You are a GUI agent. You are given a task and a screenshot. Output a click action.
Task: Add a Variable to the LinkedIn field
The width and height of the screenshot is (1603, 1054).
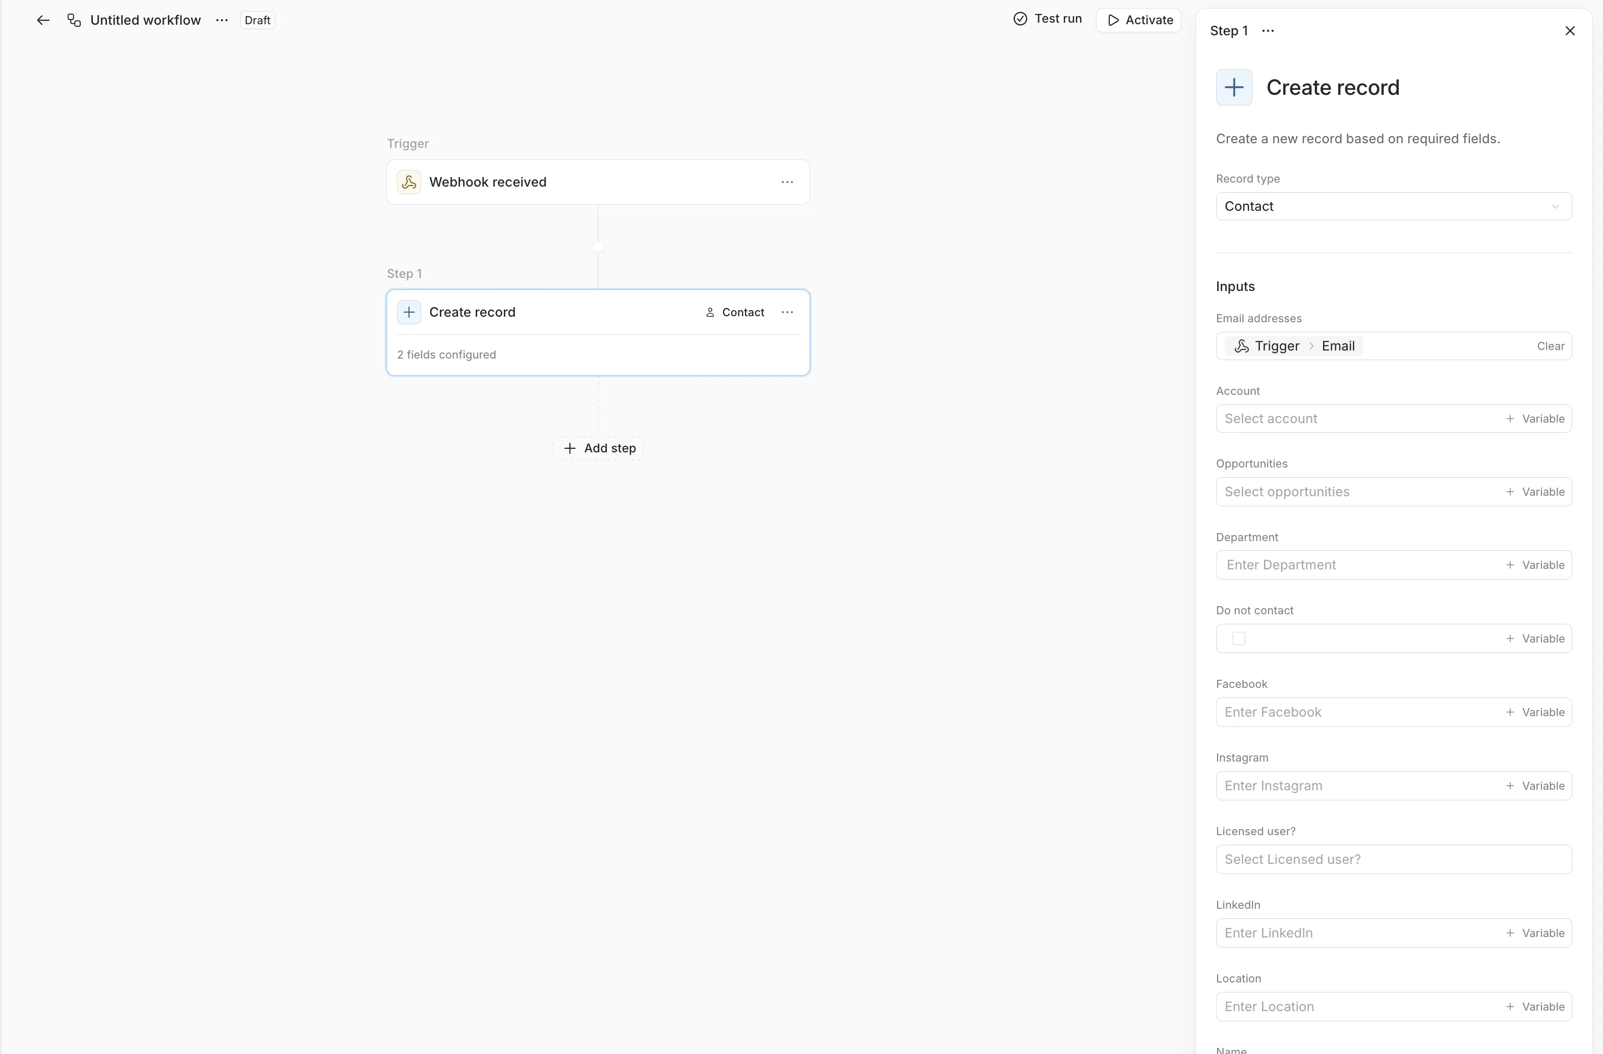pyautogui.click(x=1537, y=933)
